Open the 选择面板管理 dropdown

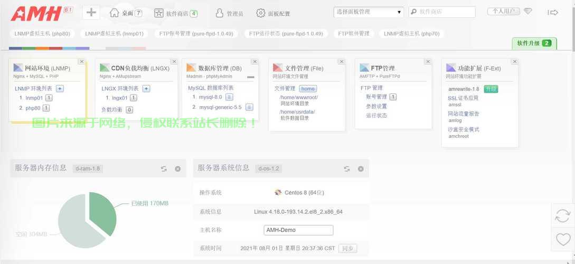[x=369, y=12]
